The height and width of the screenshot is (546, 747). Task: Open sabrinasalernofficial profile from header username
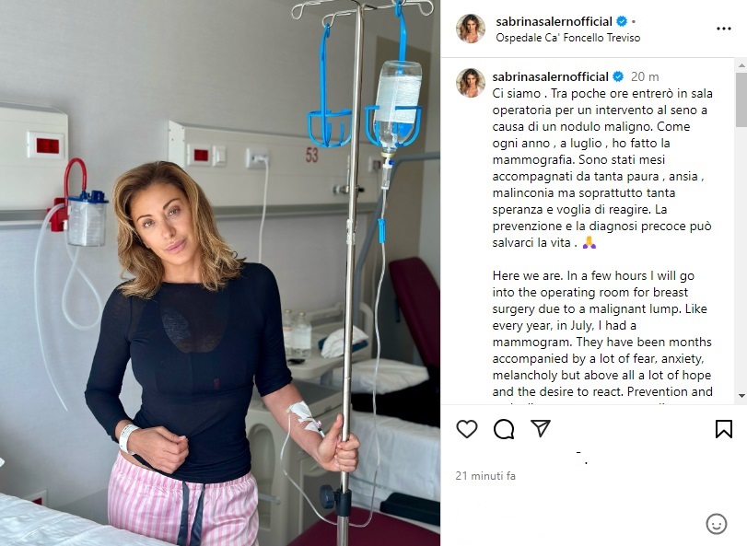554,21
